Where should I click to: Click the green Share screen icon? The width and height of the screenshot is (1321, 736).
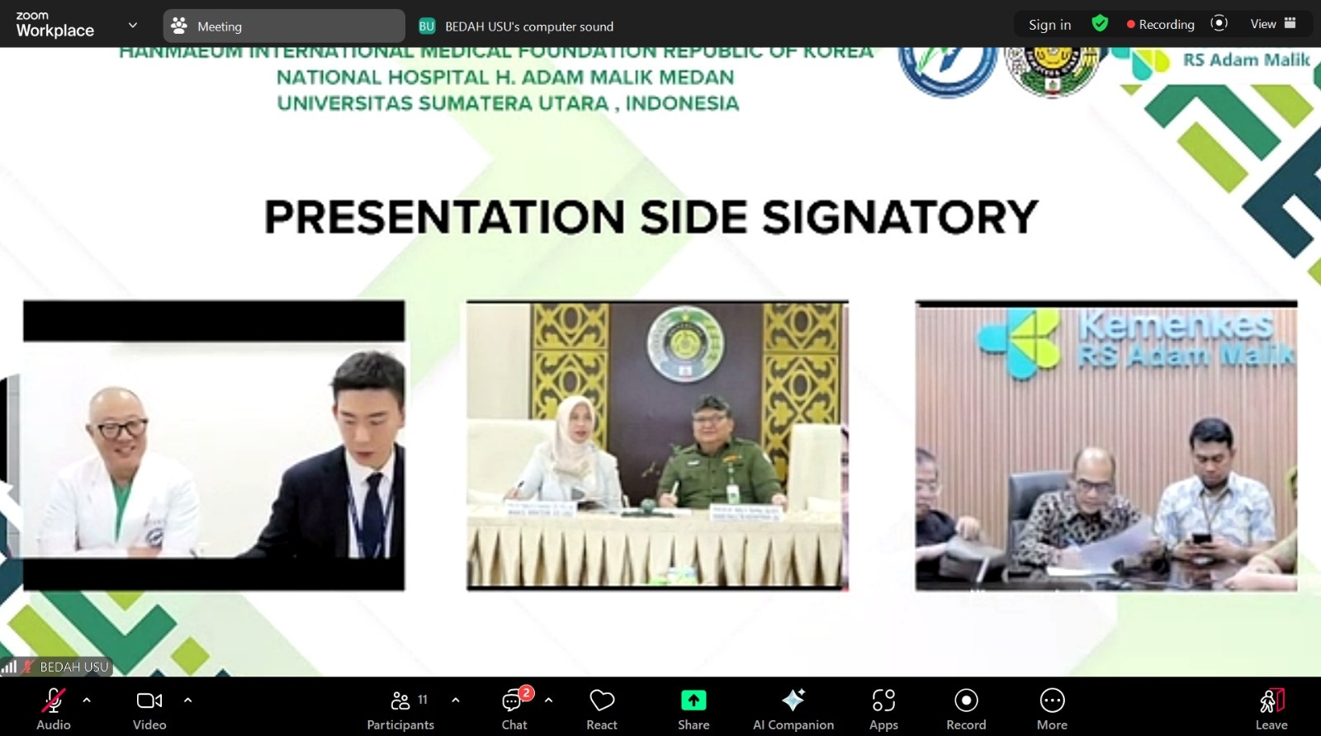tap(694, 701)
